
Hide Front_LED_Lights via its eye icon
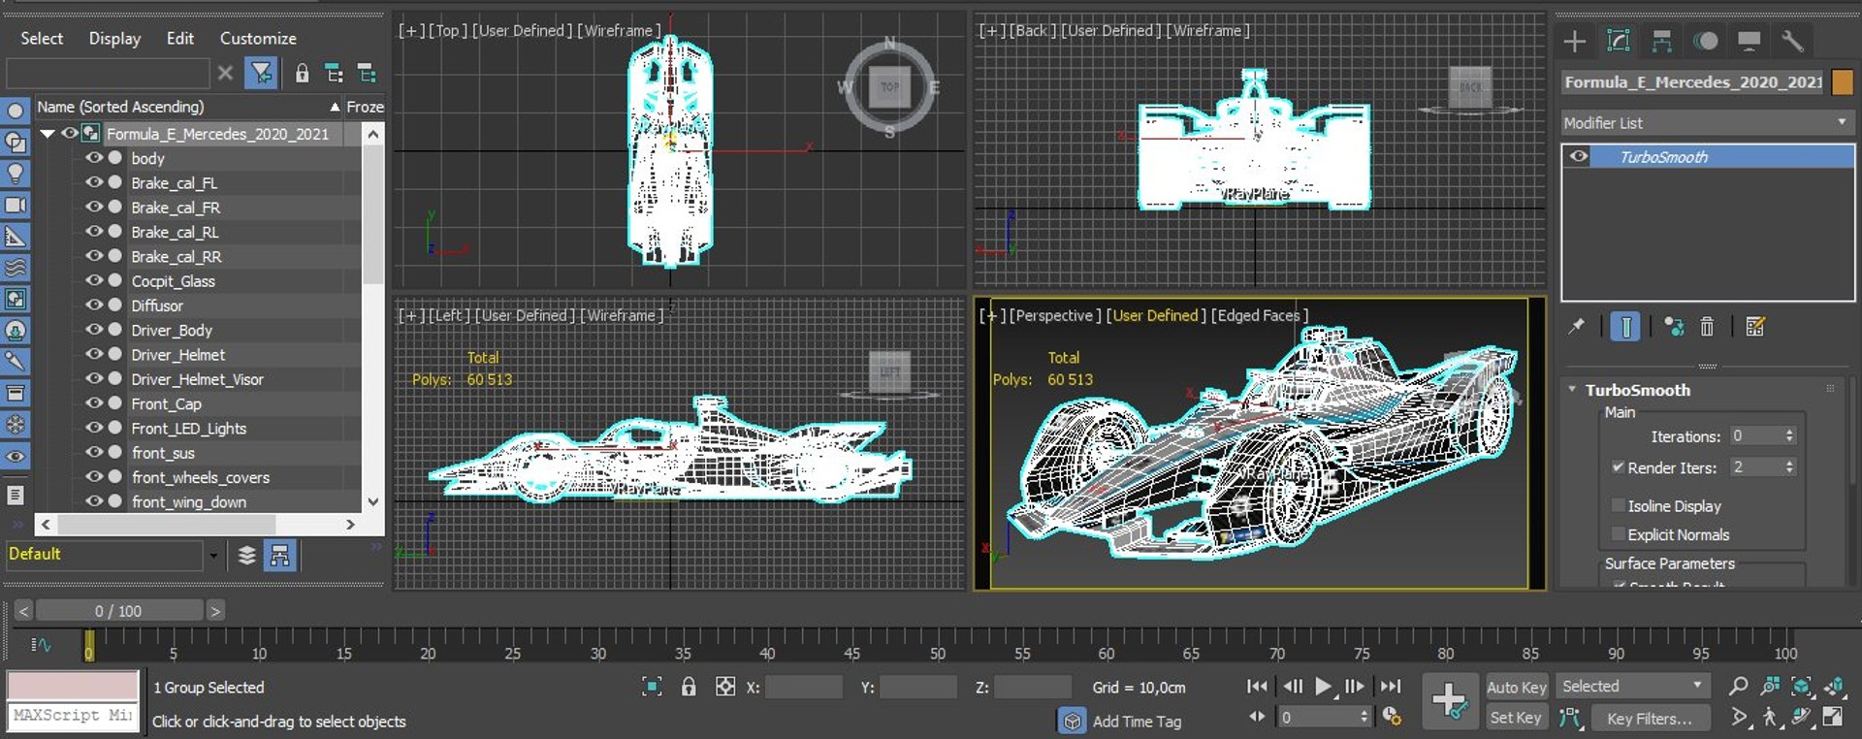pyautogui.click(x=94, y=428)
